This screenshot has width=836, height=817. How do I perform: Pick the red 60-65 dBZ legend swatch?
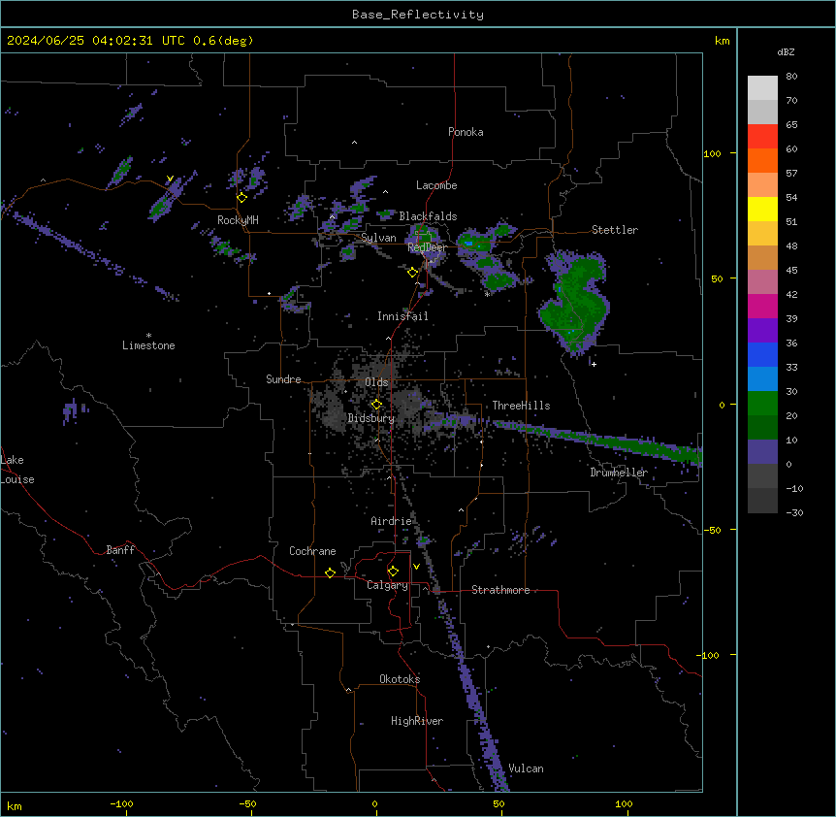click(x=762, y=137)
